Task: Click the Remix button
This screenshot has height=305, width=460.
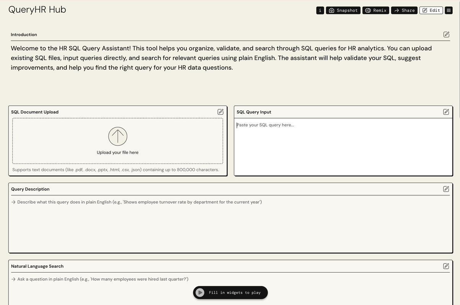Action: coord(376,10)
